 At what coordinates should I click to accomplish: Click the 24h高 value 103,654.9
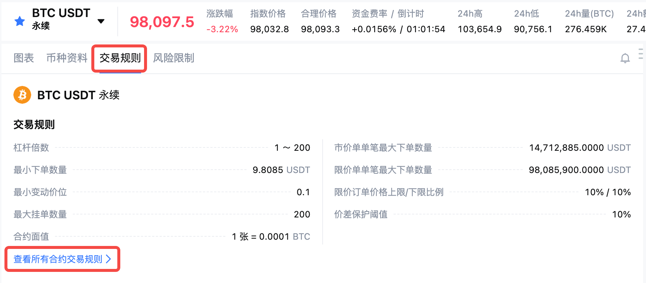479,29
